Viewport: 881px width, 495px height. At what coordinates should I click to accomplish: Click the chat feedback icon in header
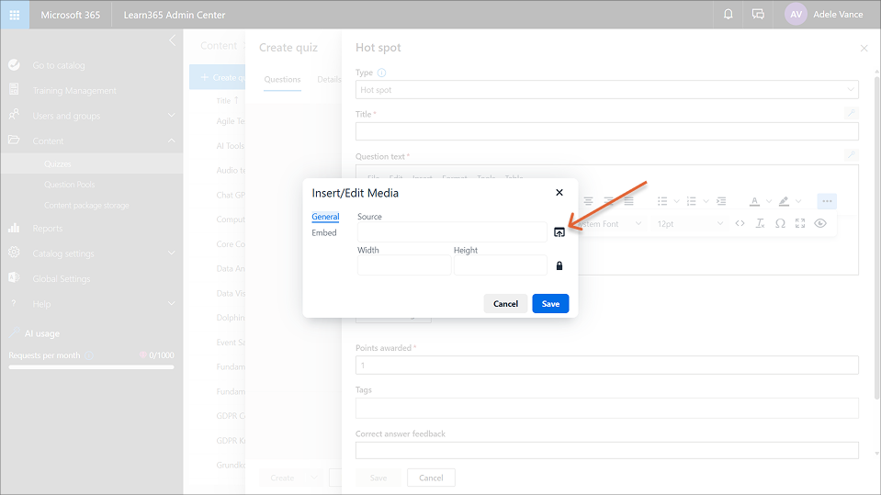click(x=758, y=15)
